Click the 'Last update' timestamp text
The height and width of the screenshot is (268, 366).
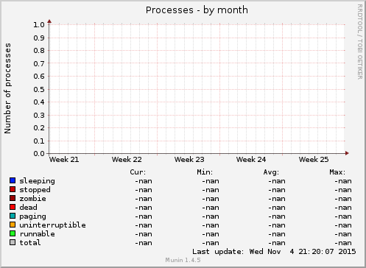pyautogui.click(x=274, y=252)
